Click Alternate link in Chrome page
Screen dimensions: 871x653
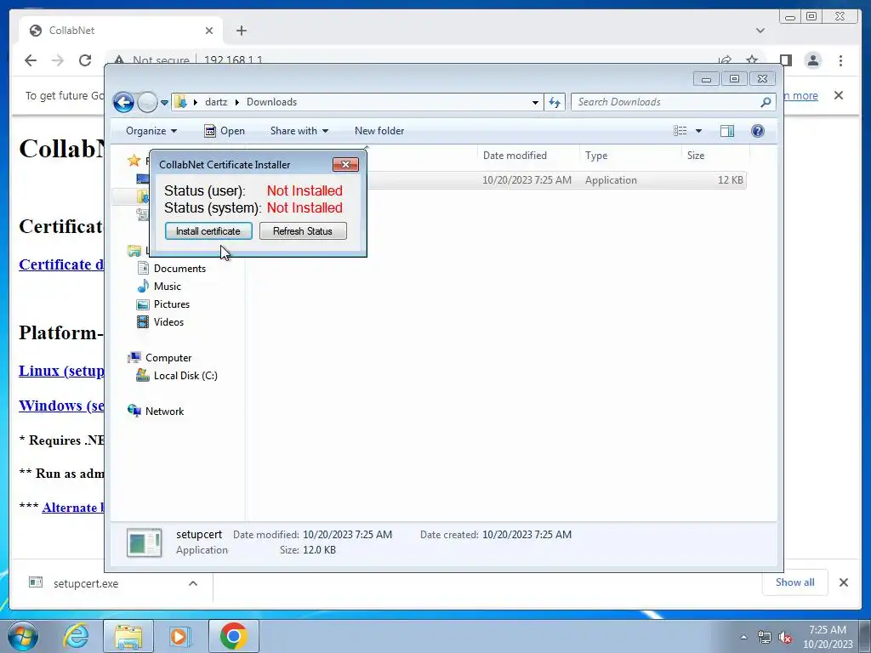point(73,508)
